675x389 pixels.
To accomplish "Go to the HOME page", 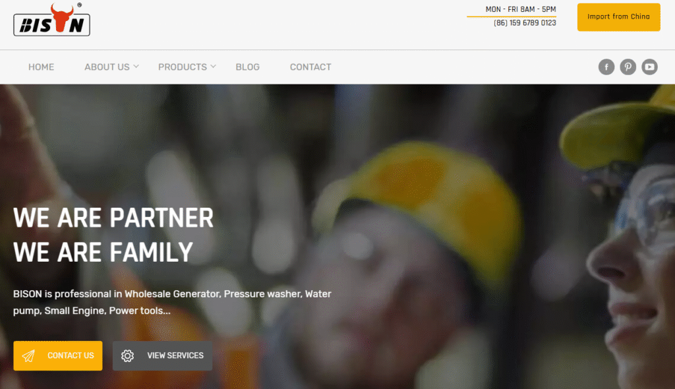I will pos(42,67).
